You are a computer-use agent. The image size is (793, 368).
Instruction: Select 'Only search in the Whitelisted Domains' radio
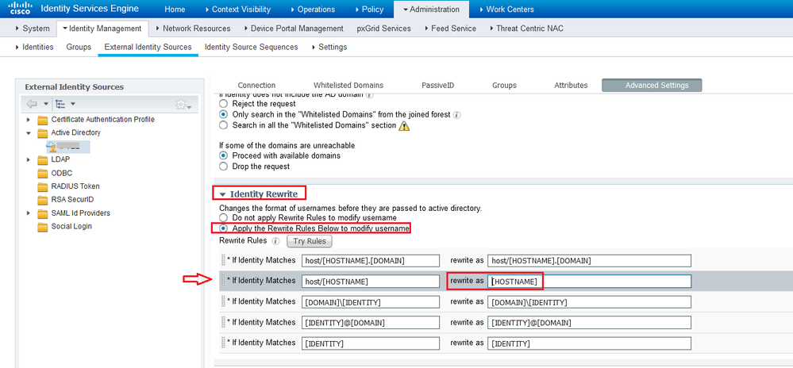tap(223, 114)
